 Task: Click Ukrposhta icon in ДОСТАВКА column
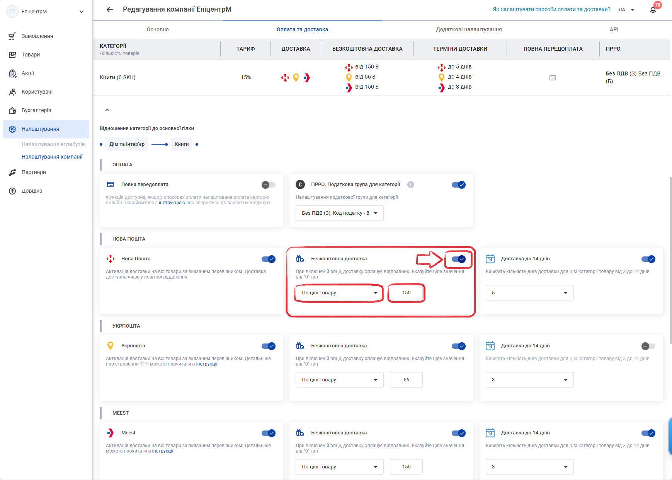pyautogui.click(x=296, y=78)
